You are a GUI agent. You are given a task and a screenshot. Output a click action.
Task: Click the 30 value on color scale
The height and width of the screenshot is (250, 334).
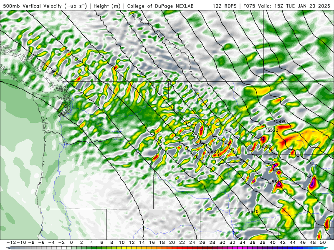coord(223,242)
